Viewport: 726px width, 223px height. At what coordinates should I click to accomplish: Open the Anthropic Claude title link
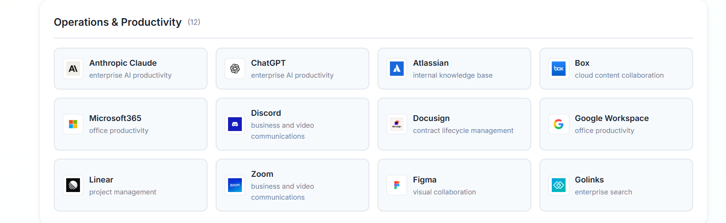point(123,63)
